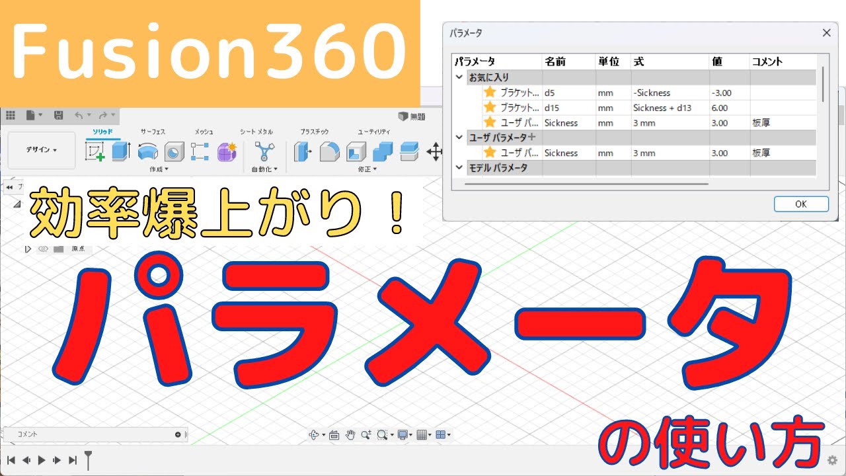Add a new comment with plus icon
The width and height of the screenshot is (846, 476).
tap(178, 434)
